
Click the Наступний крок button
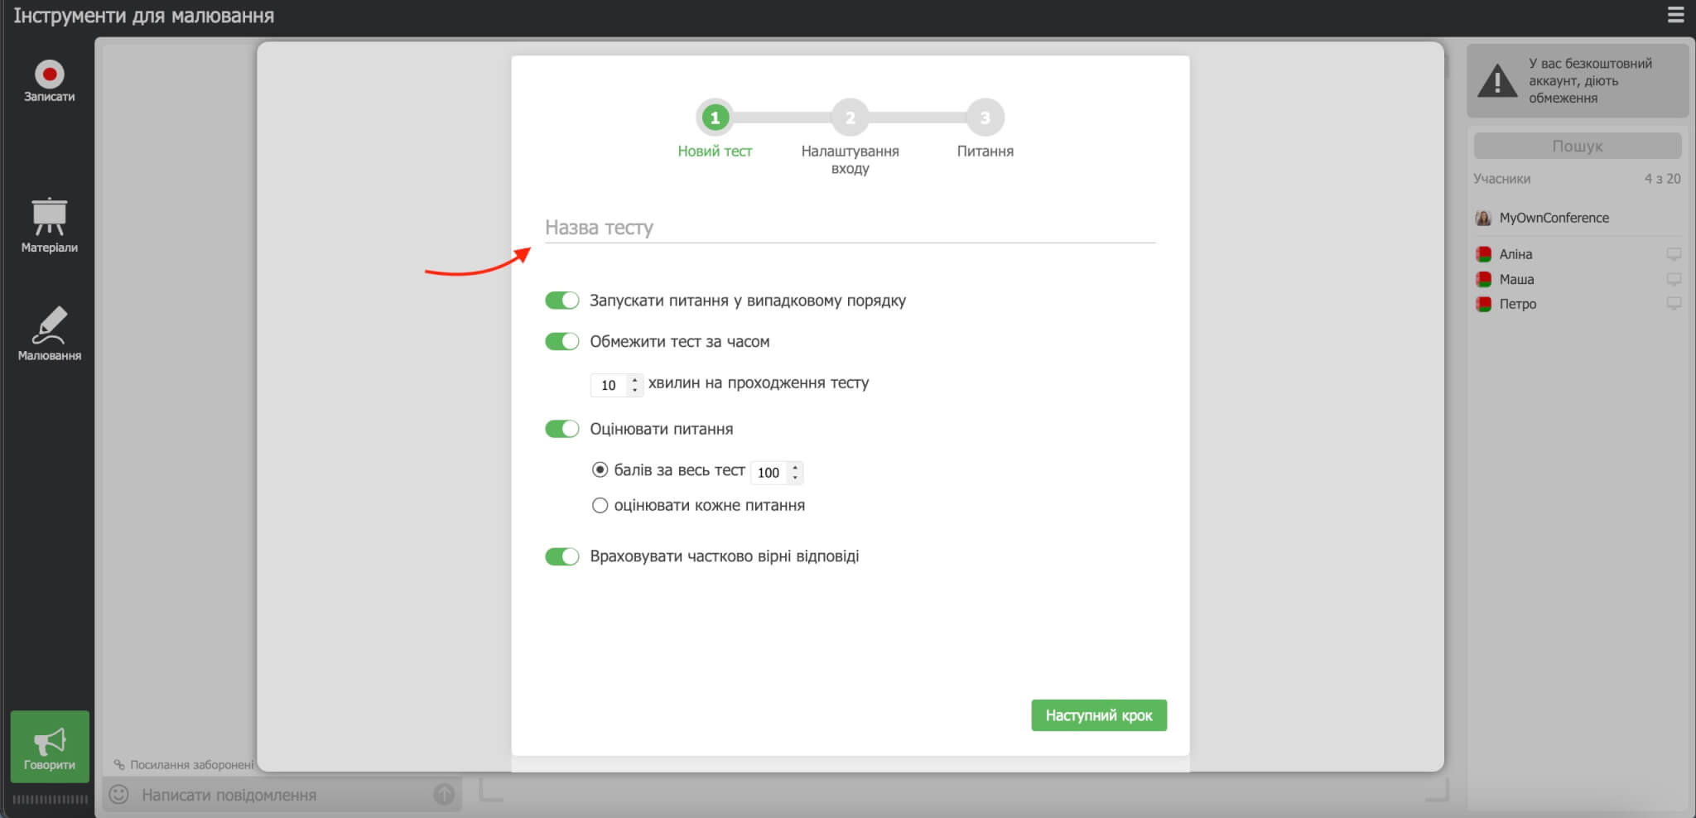tap(1099, 715)
